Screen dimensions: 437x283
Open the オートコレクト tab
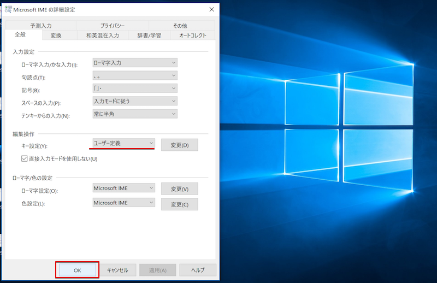[188, 36]
